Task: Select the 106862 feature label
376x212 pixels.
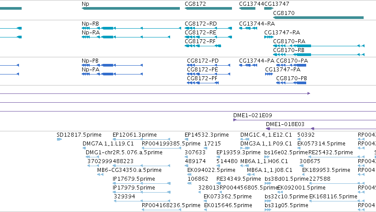Action: coord(198,179)
